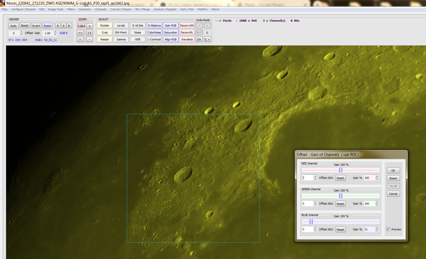The height and width of the screenshot is (259, 426).
Task: Increase the GREEN channel Offset ADU stepper
Action: click(x=315, y=202)
